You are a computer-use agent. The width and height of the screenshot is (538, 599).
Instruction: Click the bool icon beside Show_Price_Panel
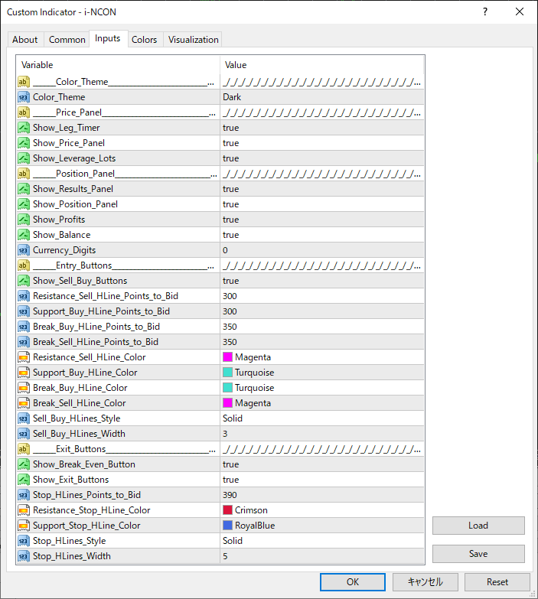[23, 143]
